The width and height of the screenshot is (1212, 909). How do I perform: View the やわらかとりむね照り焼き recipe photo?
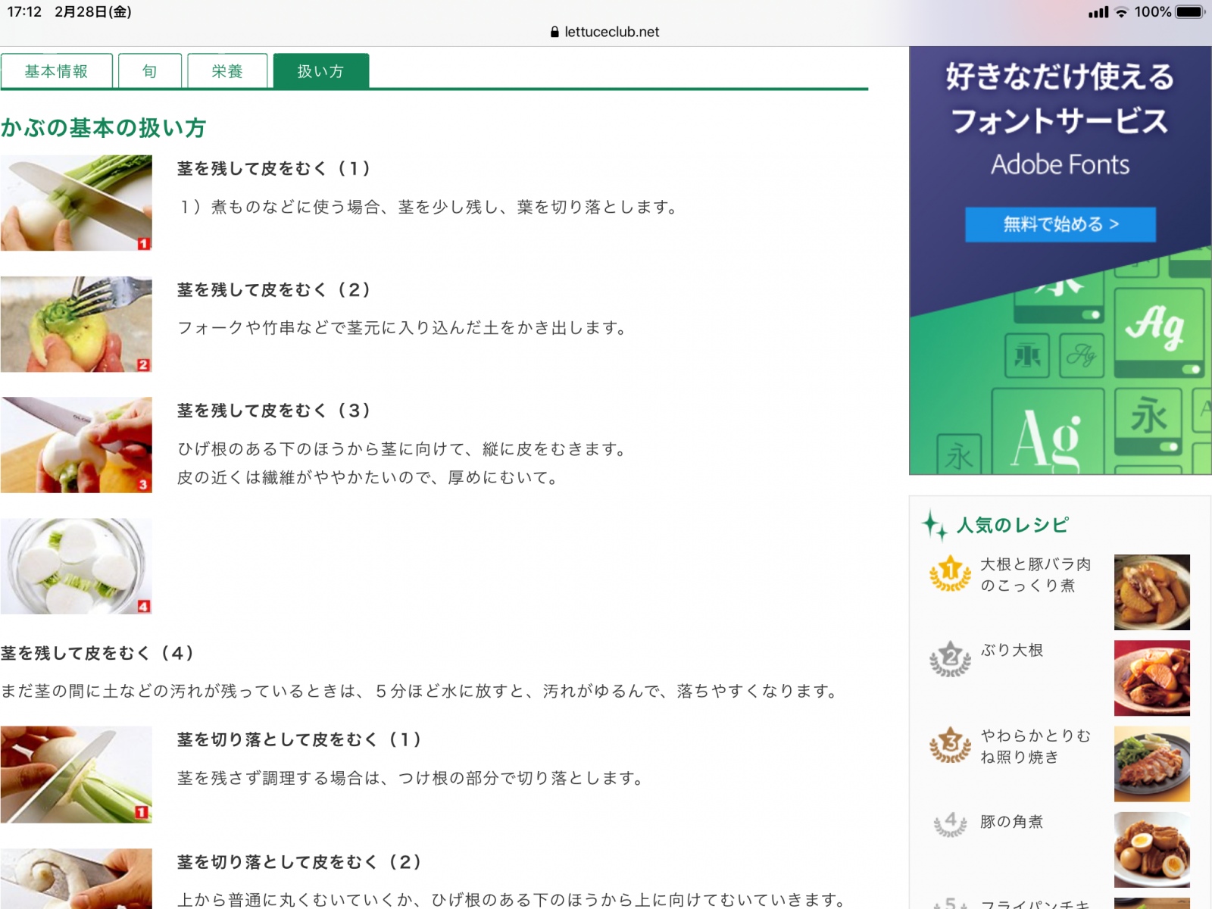tap(1151, 764)
